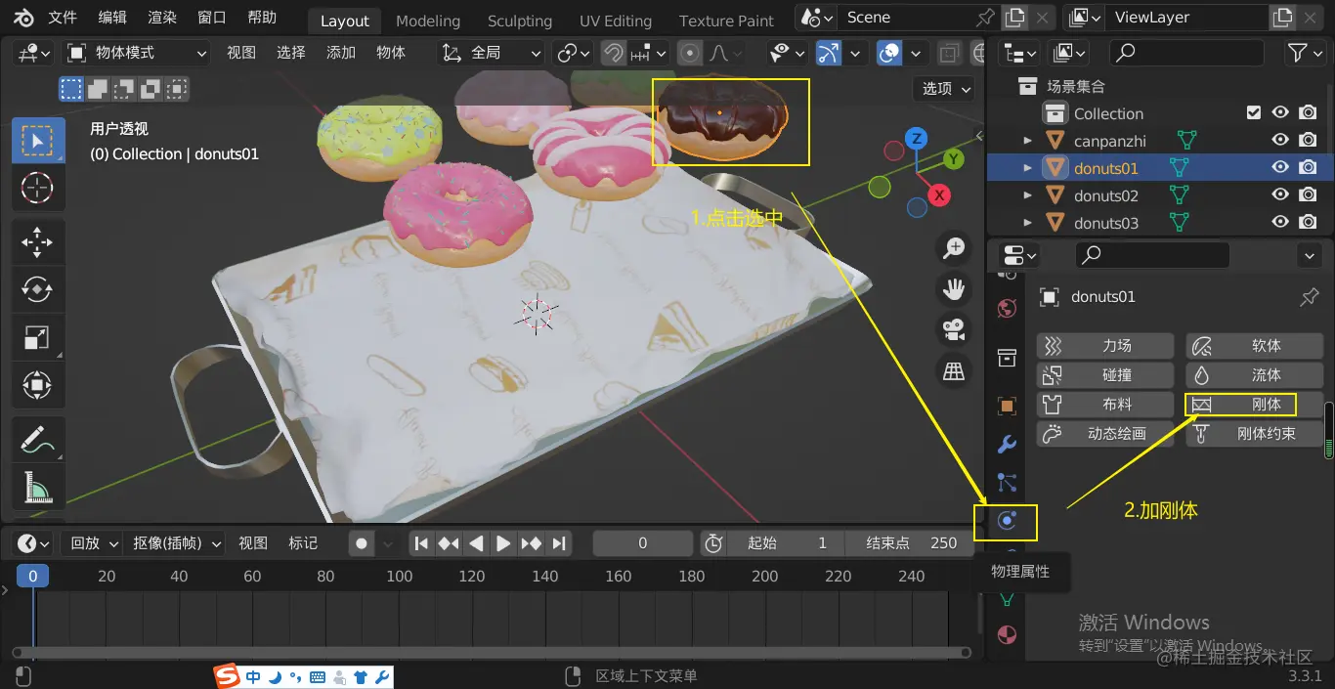
Task: Toggle auto keying record button in timeline
Action: [x=362, y=543]
